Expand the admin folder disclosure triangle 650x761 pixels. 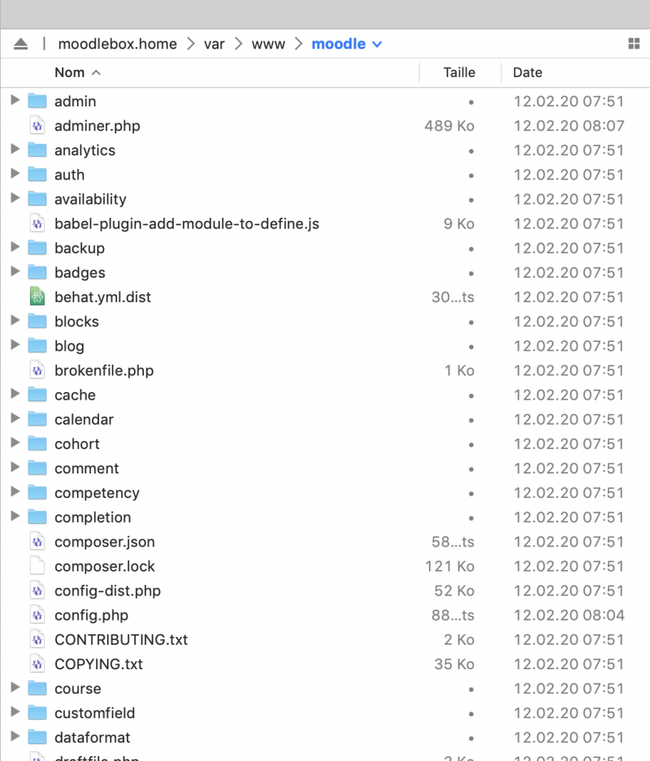click(15, 100)
